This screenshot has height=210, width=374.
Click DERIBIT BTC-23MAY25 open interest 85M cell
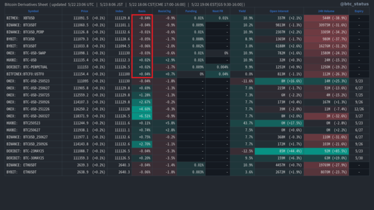pyautogui.click(x=279, y=151)
